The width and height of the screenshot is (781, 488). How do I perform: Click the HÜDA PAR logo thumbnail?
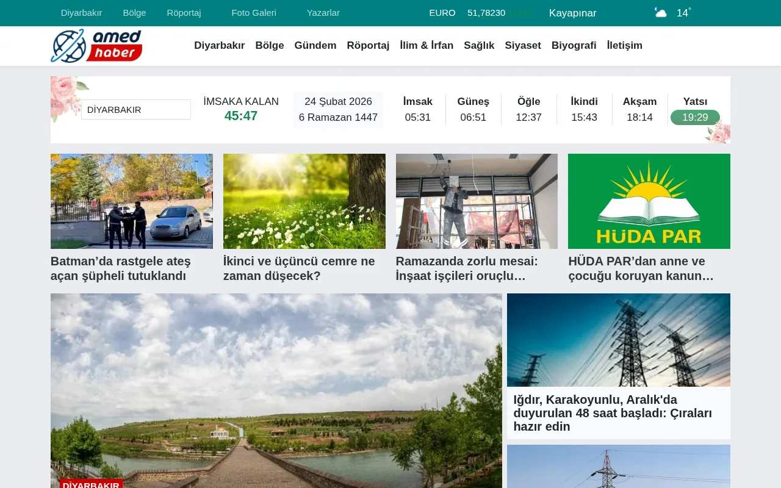[x=649, y=201]
